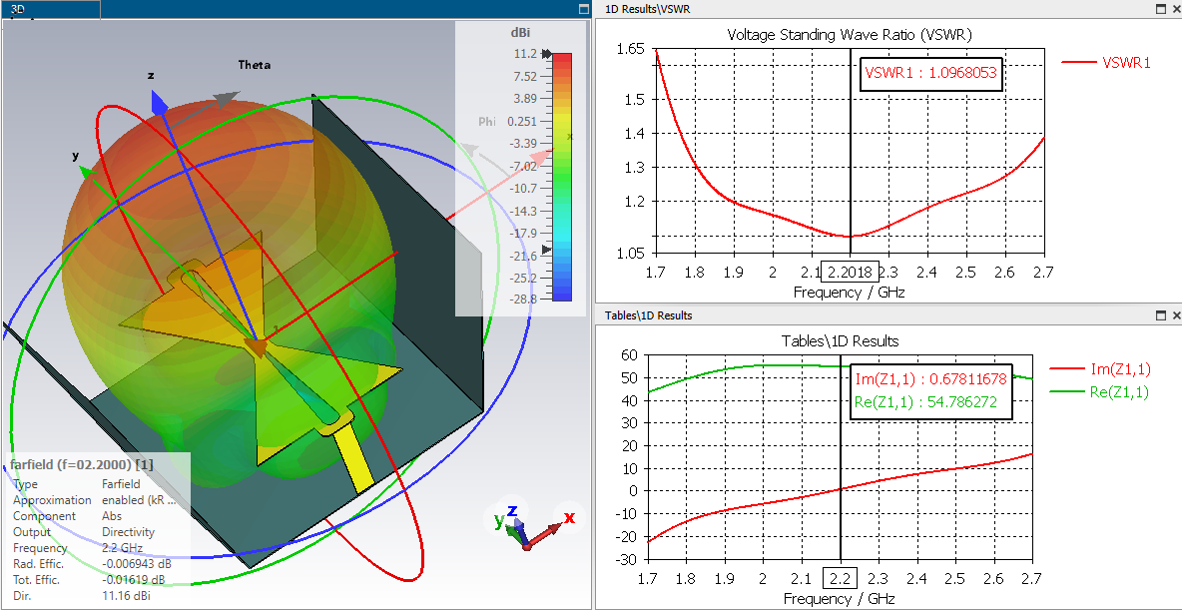Click the Re(Z1,1) : 54.786272 marker readout
This screenshot has height=610, width=1182.
click(926, 403)
